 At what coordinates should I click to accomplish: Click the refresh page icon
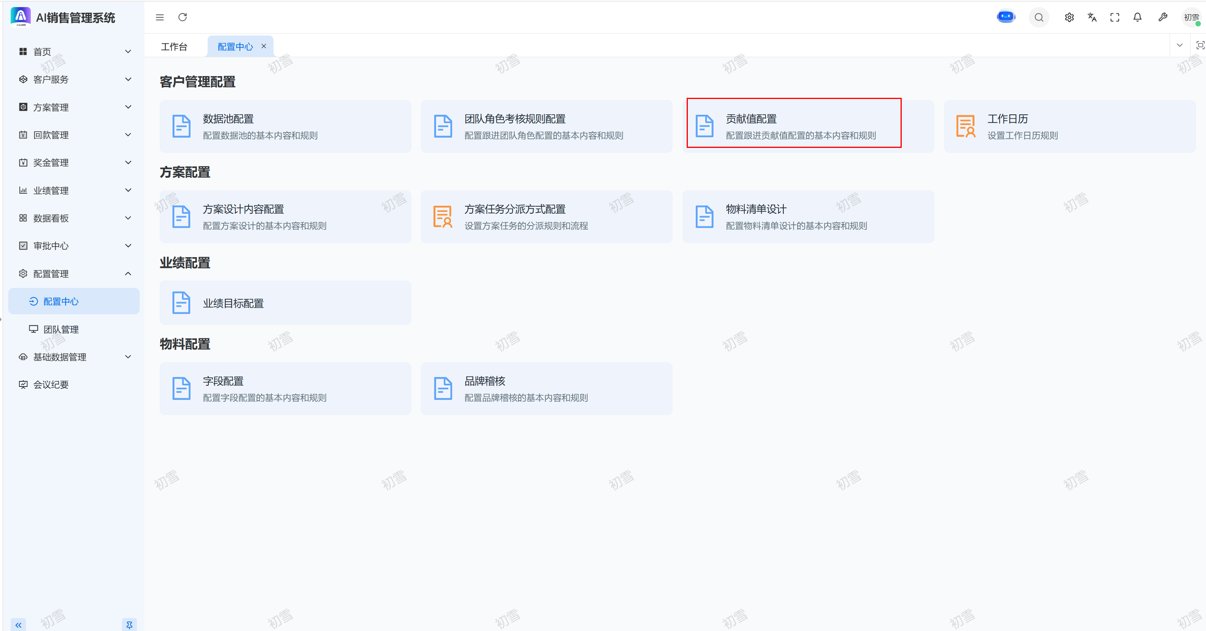pyautogui.click(x=183, y=17)
